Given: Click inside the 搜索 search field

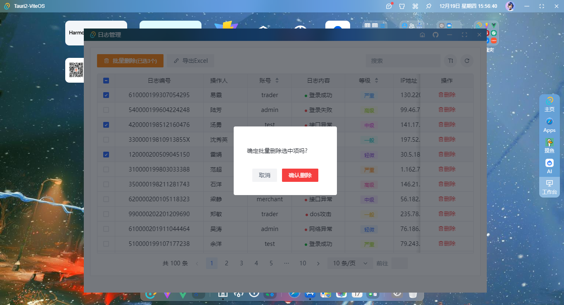Looking at the screenshot, I should tap(403, 61).
